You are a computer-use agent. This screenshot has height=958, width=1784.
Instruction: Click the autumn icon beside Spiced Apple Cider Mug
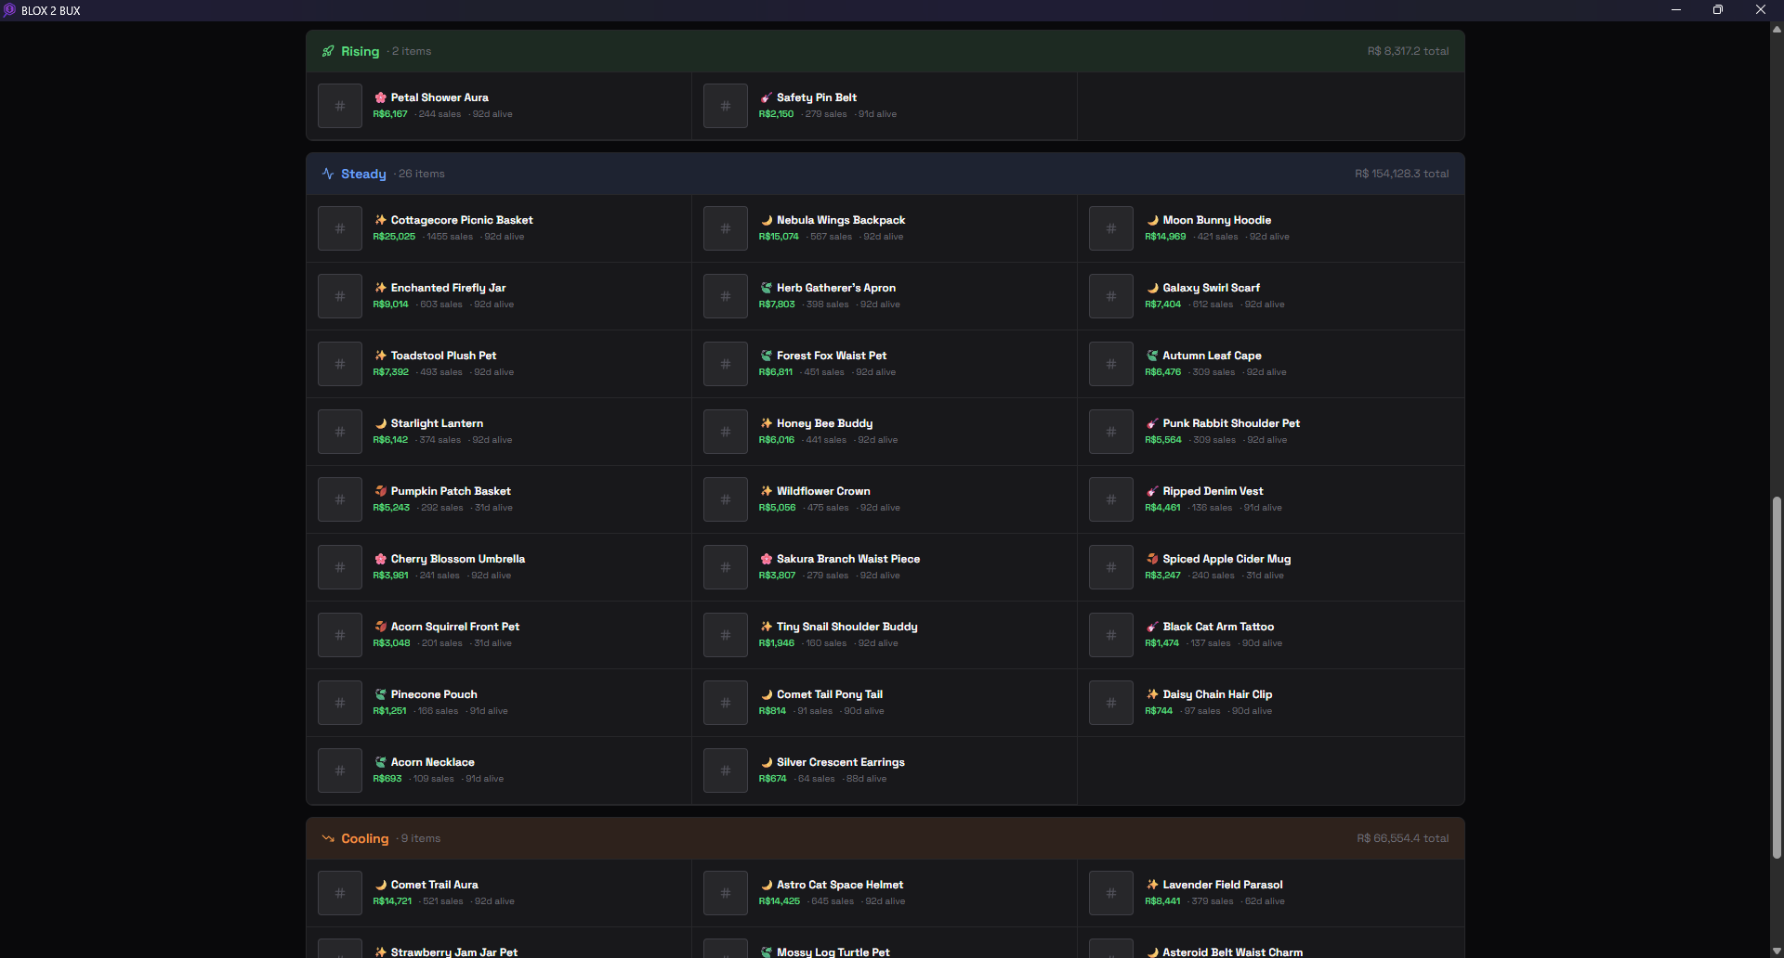(1152, 559)
